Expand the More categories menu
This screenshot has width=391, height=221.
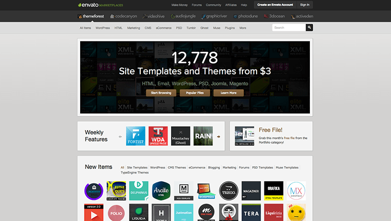click(x=243, y=28)
